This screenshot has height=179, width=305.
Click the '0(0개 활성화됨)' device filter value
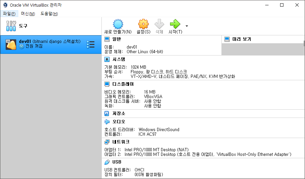click(149, 175)
